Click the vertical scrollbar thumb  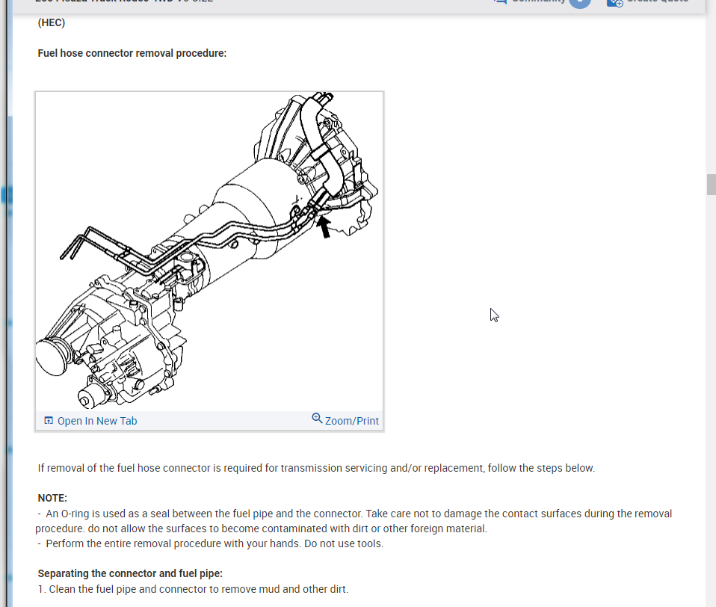tap(711, 184)
